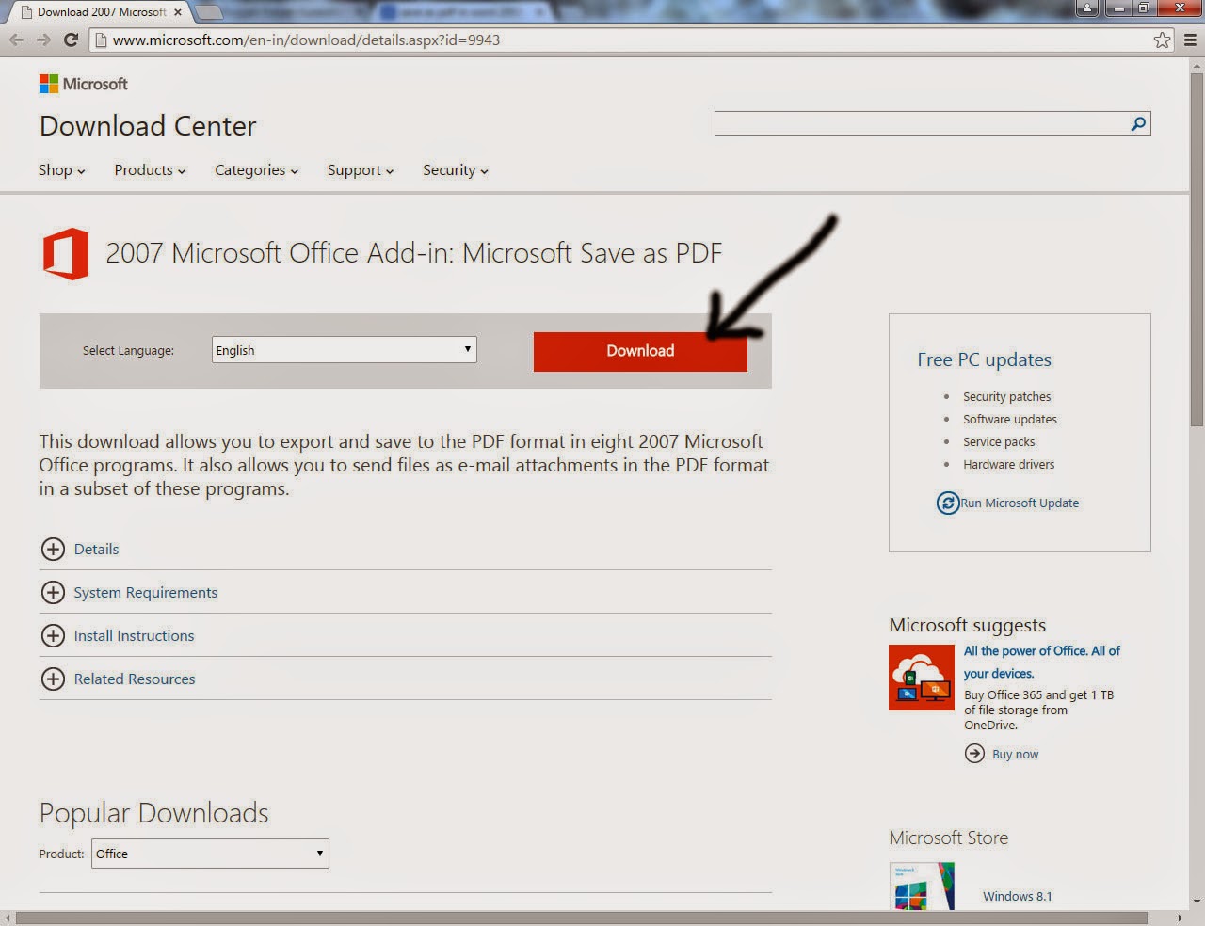The height and width of the screenshot is (926, 1205).
Task: Click the Chrome user profile icon
Action: point(1087,8)
